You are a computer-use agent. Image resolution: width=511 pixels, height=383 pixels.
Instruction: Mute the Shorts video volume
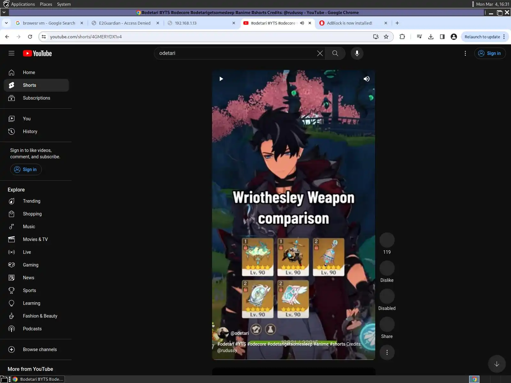[x=366, y=79]
